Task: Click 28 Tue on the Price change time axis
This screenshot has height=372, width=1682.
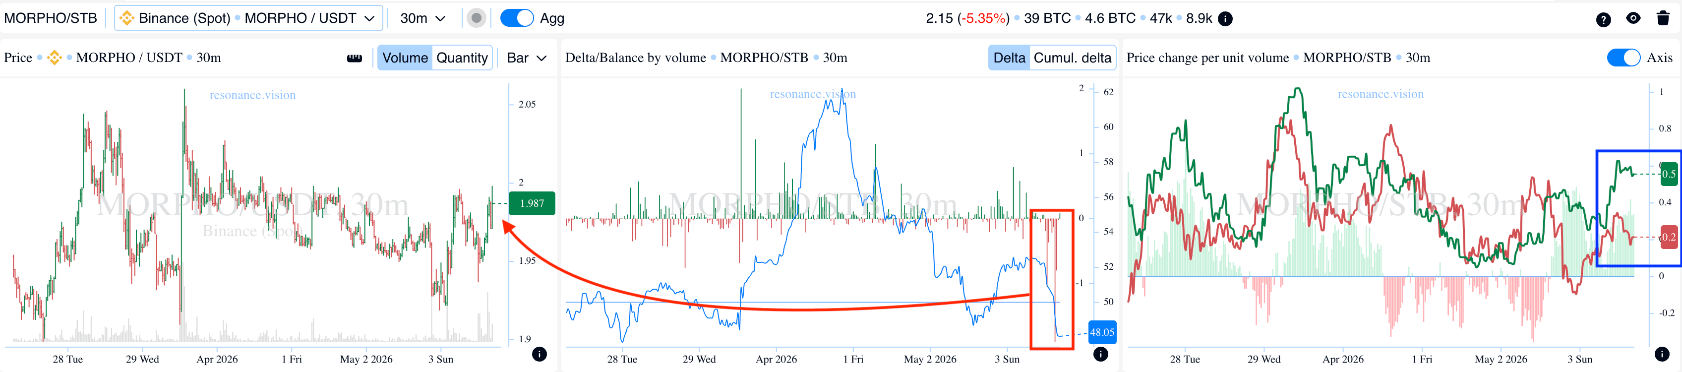Action: click(1185, 359)
